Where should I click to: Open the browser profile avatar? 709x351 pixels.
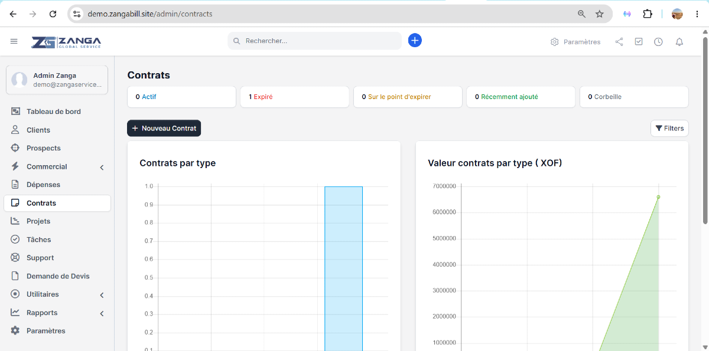point(677,14)
